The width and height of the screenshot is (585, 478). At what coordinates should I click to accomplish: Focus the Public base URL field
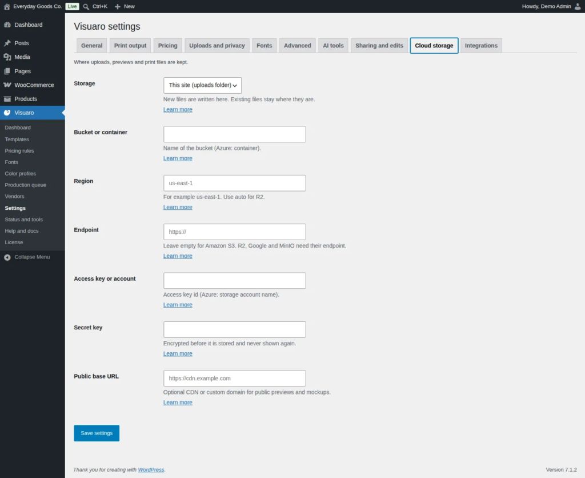point(235,379)
